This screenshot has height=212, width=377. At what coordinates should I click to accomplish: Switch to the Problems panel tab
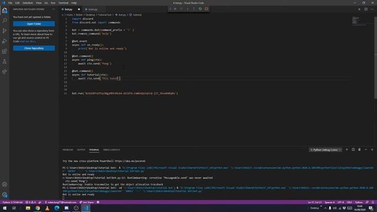coord(68,150)
